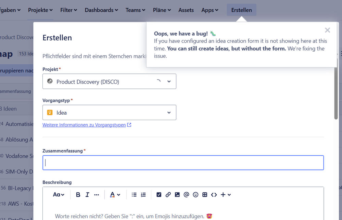
Task: Open more formatting options with the ellipsis icon
Action: [97, 194]
